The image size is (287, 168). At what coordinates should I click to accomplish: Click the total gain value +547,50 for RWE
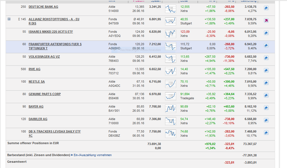(x=229, y=69)
